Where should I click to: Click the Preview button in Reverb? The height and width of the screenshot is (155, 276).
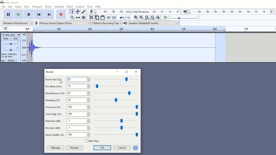click(74, 148)
